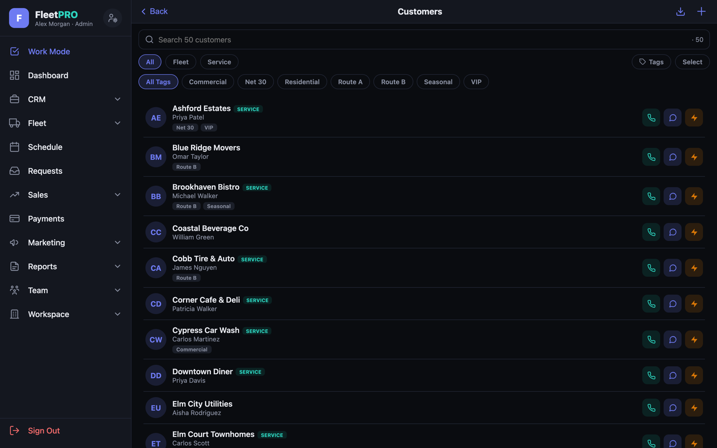The height and width of the screenshot is (448, 717).
Task: Add a new customer with plus icon
Action: 701,12
